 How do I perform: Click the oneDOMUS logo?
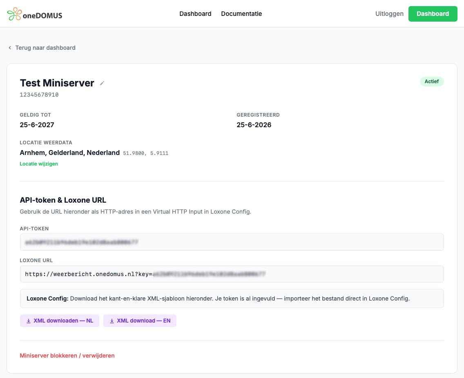click(35, 14)
